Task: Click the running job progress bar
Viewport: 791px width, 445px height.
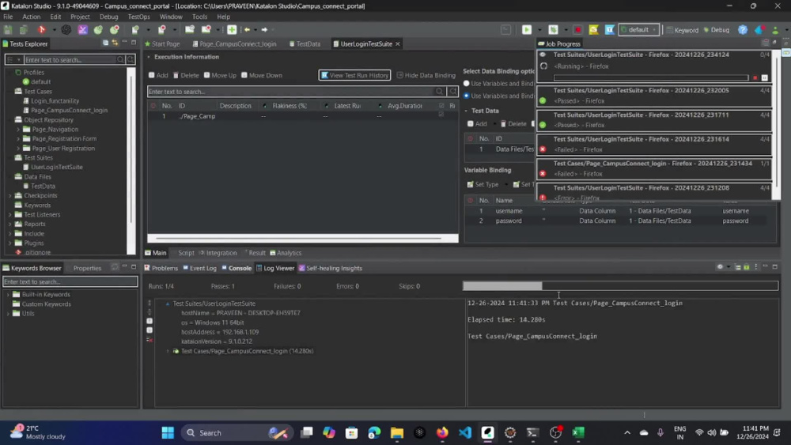Action: tap(651, 77)
